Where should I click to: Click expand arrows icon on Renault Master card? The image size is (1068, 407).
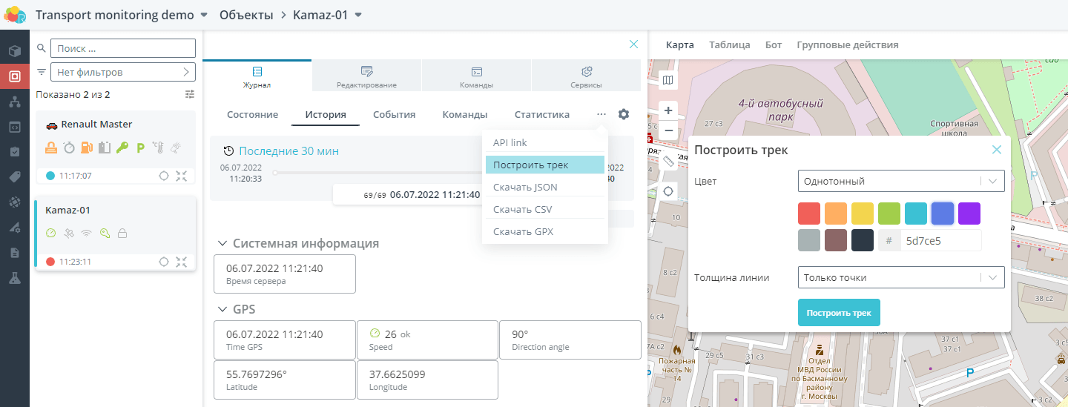point(182,176)
